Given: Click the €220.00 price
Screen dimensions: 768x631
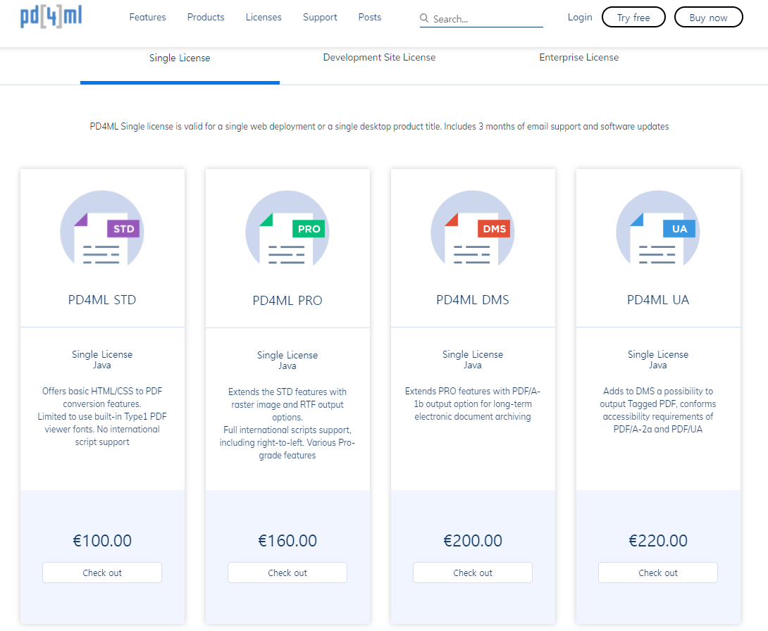Looking at the screenshot, I should (658, 540).
